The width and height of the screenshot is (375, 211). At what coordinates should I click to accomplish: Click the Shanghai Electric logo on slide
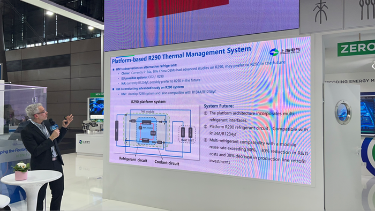[284, 51]
